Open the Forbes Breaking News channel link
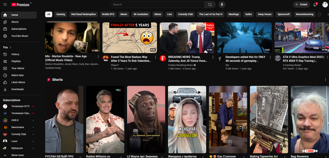The height and width of the screenshot is (158, 329). coord(181,65)
